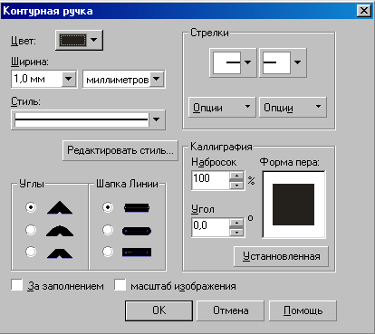Open the Цвет color dropdown arrow
Viewport: 375px width, 334px height.
click(94, 40)
